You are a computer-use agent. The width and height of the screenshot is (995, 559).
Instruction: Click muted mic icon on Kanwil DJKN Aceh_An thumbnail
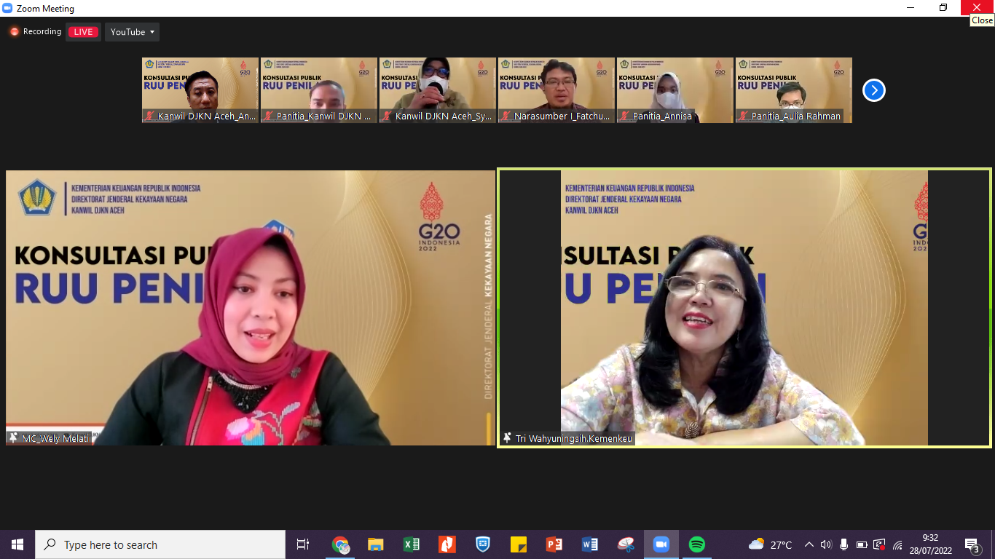tap(149, 116)
